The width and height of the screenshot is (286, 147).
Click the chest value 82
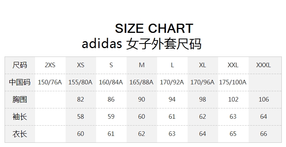pos(80,99)
